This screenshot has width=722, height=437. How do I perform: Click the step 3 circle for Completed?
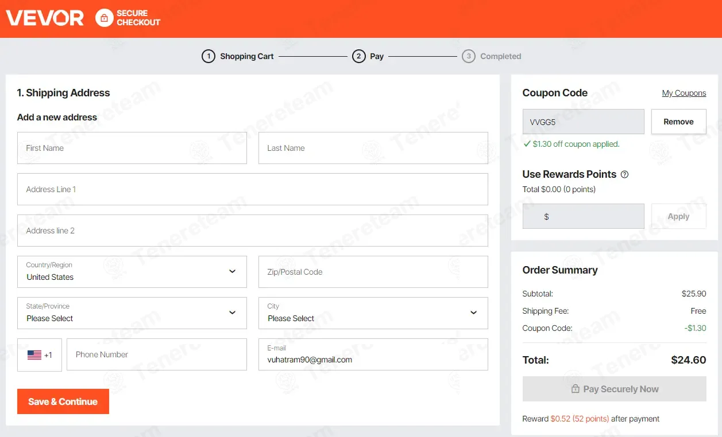coord(469,56)
